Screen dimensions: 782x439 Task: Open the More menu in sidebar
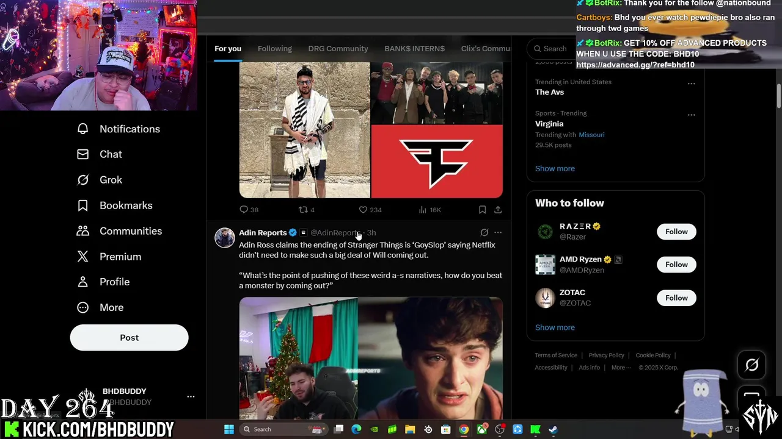coord(100,307)
